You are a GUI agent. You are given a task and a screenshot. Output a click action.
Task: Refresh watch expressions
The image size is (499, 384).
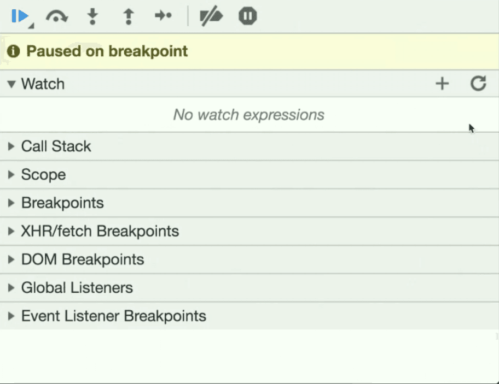tap(478, 83)
